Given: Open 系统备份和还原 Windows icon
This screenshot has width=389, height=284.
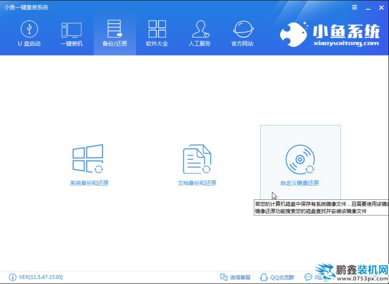Looking at the screenshot, I should click(88, 159).
